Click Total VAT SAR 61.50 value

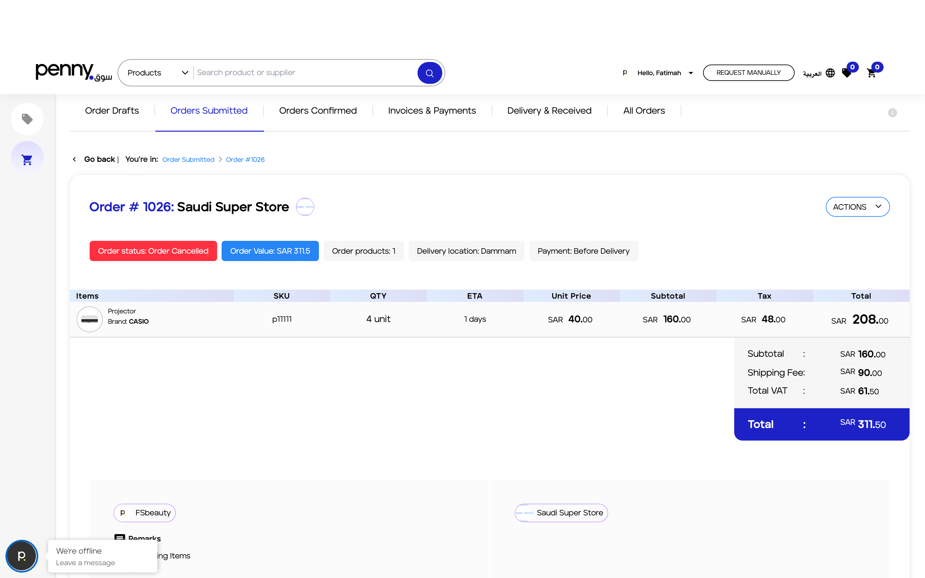859,391
